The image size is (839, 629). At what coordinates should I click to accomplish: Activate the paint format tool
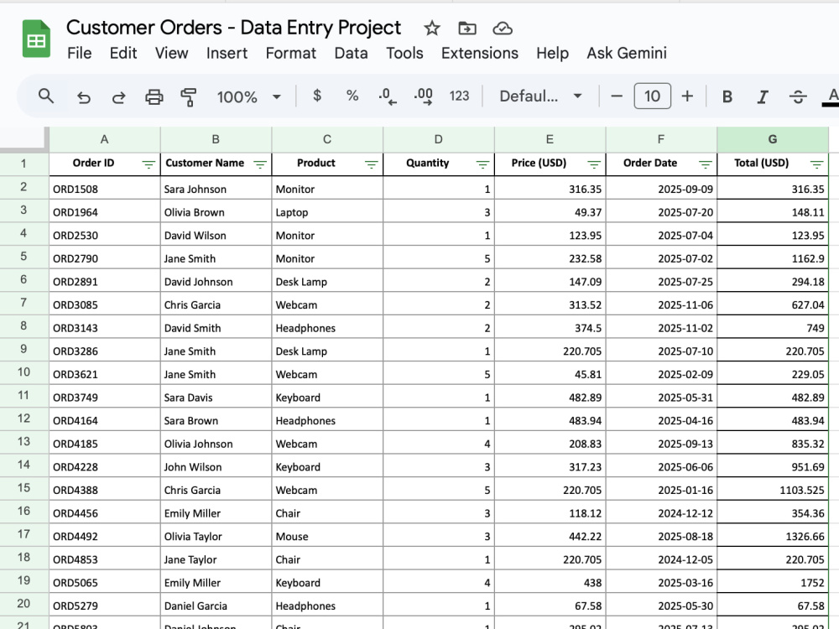[x=188, y=96]
